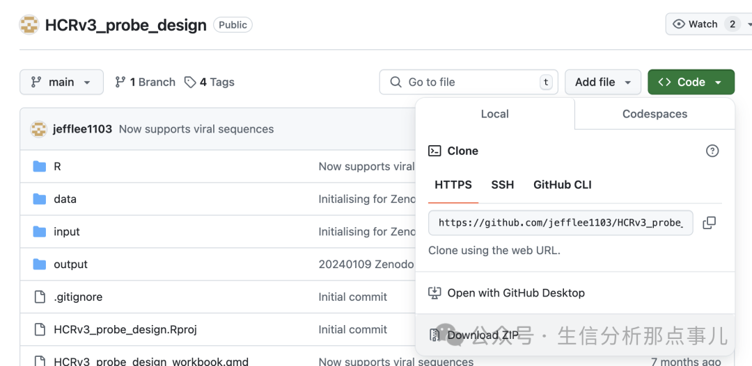Click jefflee1103 commit author avatar
This screenshot has width=752, height=366.
(38, 129)
